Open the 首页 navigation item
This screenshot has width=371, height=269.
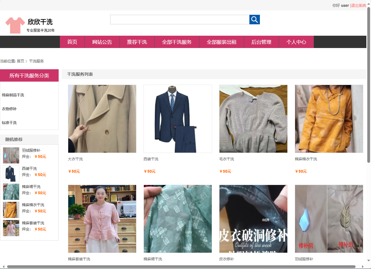pos(72,42)
